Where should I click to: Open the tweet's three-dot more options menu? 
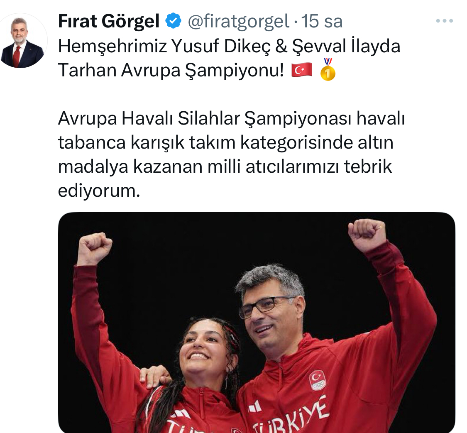coord(444,21)
